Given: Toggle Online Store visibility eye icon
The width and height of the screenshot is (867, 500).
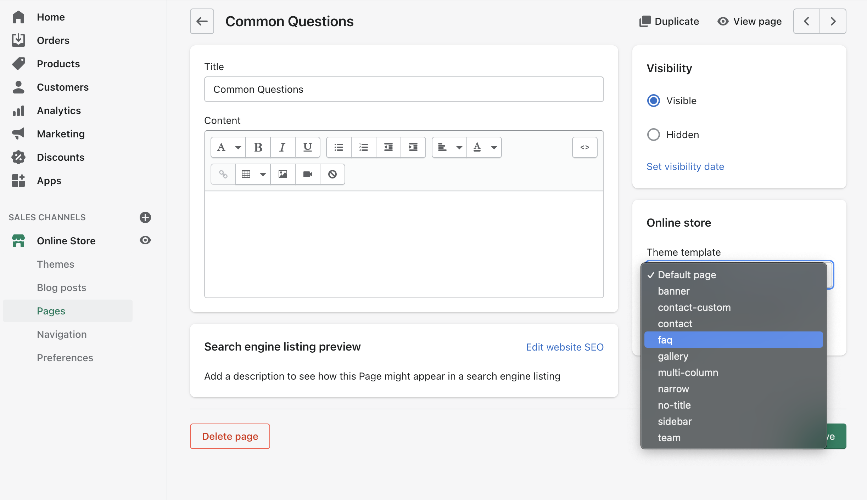Looking at the screenshot, I should (145, 240).
